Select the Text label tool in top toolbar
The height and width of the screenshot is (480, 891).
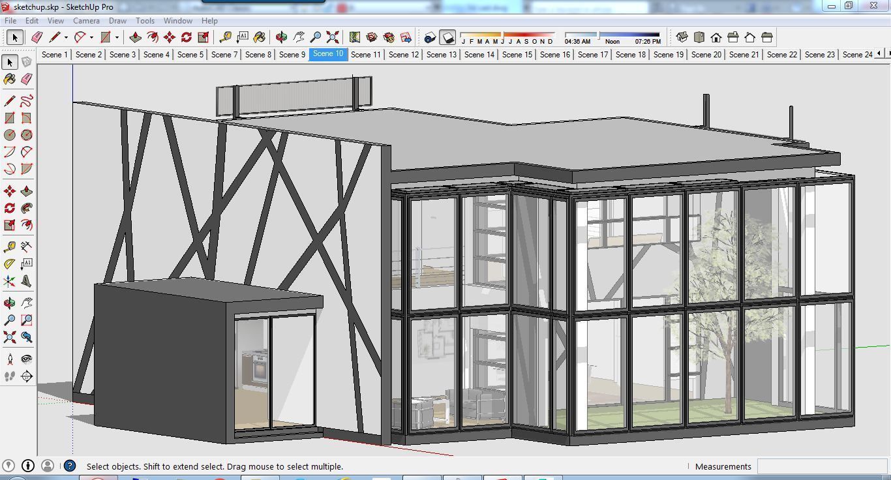coord(243,37)
